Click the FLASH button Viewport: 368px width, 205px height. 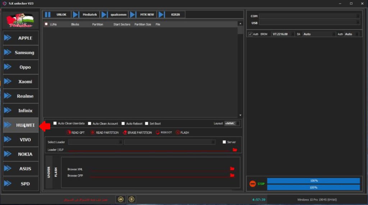(x=182, y=132)
